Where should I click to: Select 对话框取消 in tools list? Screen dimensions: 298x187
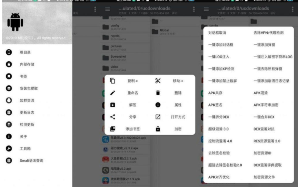(217, 33)
